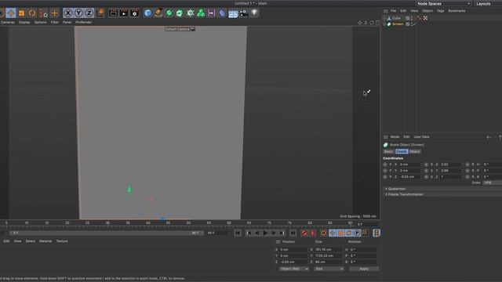Open Object (Rel) coordinate mode dropdown
Image resolution: width=502 pixels, height=282 pixels.
[x=294, y=269]
